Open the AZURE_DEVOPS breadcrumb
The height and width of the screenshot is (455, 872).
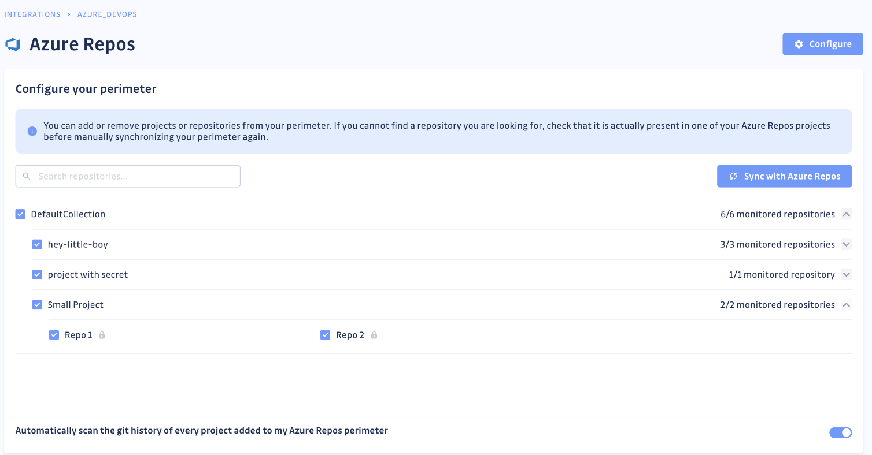click(107, 14)
